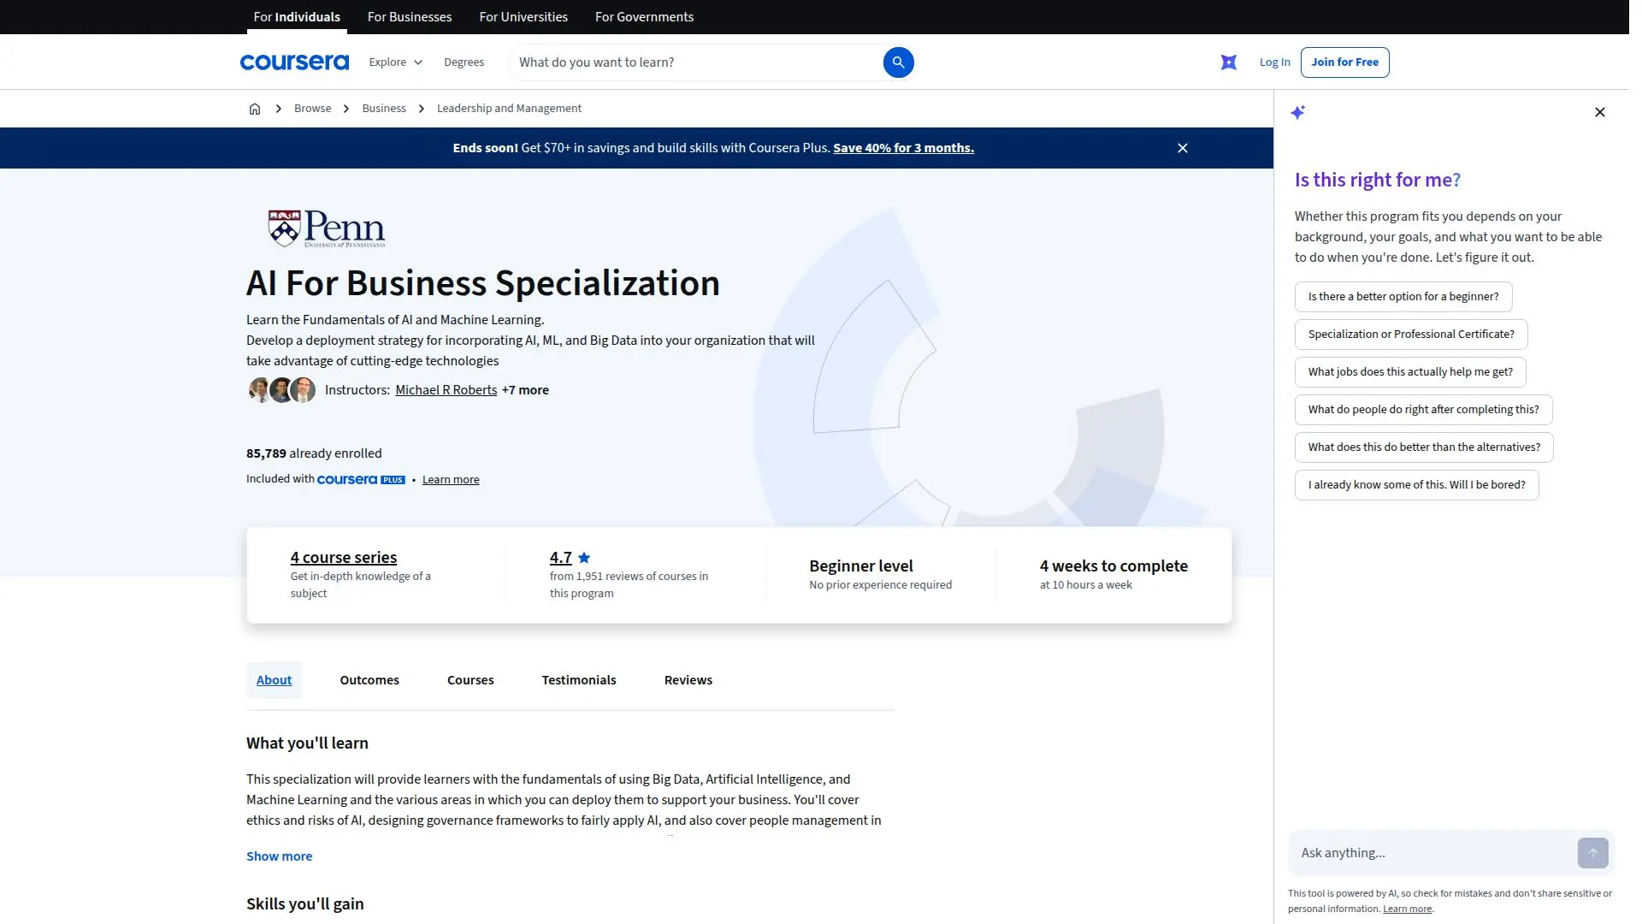Expand the Explore dropdown
This screenshot has width=1642, height=924.
coord(396,62)
